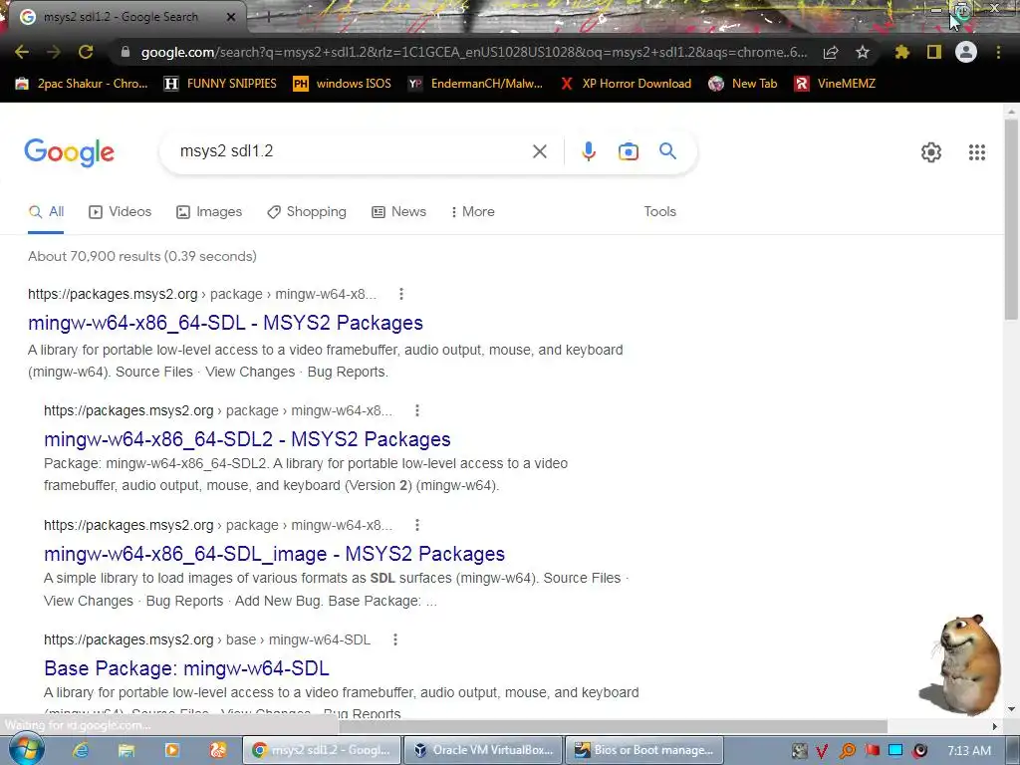Viewport: 1020px width, 765px height.
Task: Open the Chrome side panel
Action: point(934,52)
